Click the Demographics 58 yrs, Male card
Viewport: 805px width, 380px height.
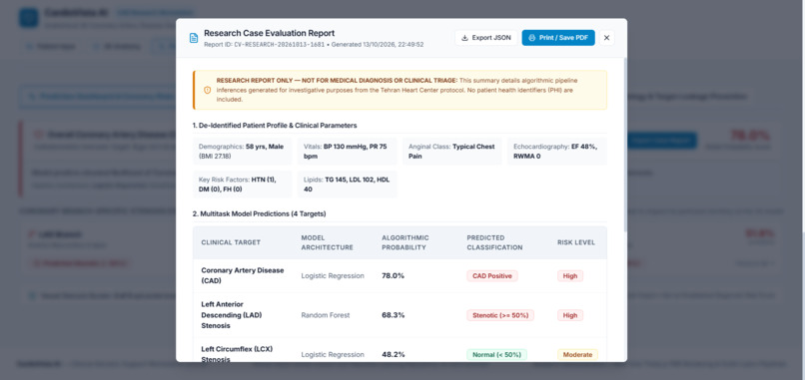tap(243, 152)
